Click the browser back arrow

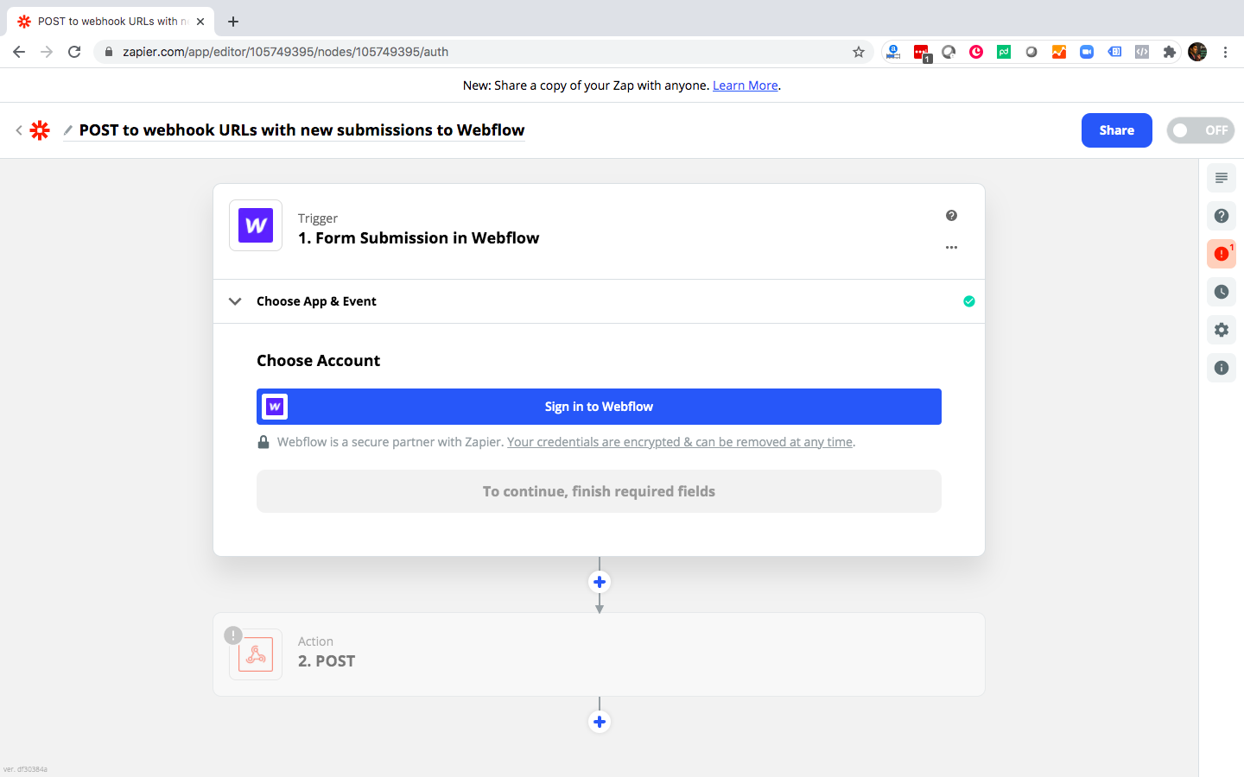19,52
